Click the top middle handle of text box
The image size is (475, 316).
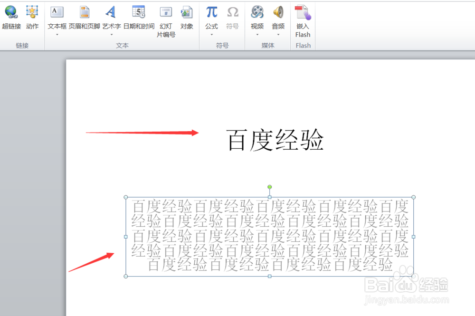(x=270, y=197)
